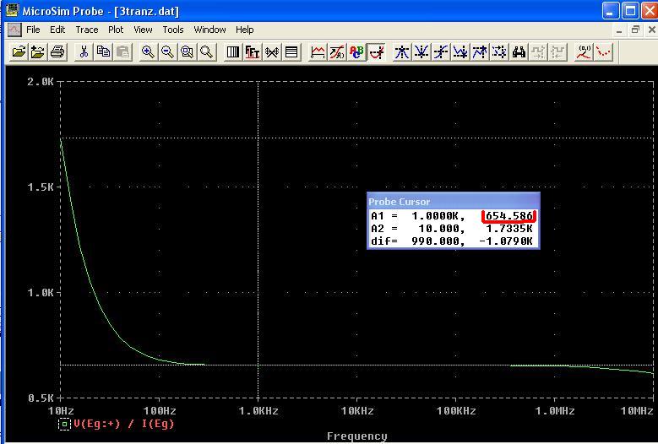Toggle Performance Analysis icon
The image size is (658, 444).
272,52
